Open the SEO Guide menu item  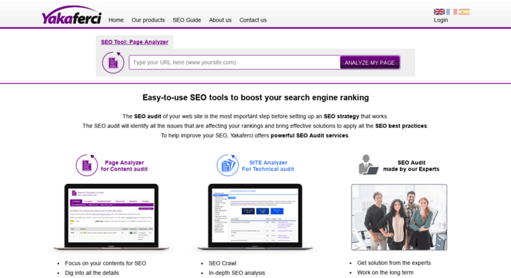[187, 20]
